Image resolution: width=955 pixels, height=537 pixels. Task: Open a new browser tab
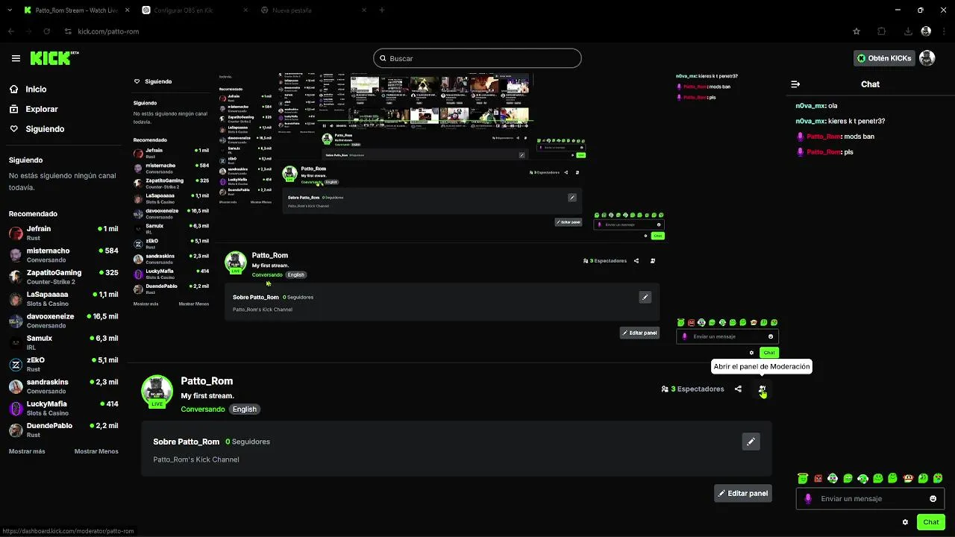point(382,10)
